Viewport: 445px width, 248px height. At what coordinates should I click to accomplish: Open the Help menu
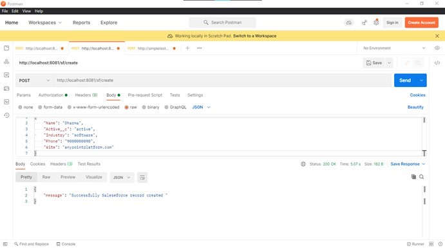pyautogui.click(x=39, y=11)
